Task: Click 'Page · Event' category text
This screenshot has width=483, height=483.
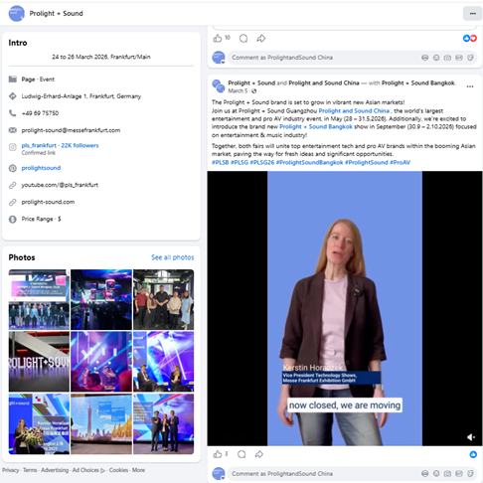Action: 38,80
